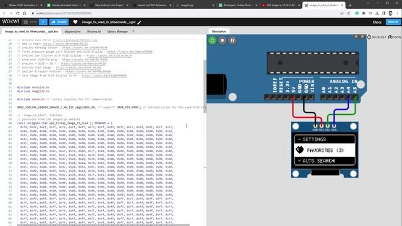Open the Library Manager tab
402x226 pixels.
coord(117,31)
